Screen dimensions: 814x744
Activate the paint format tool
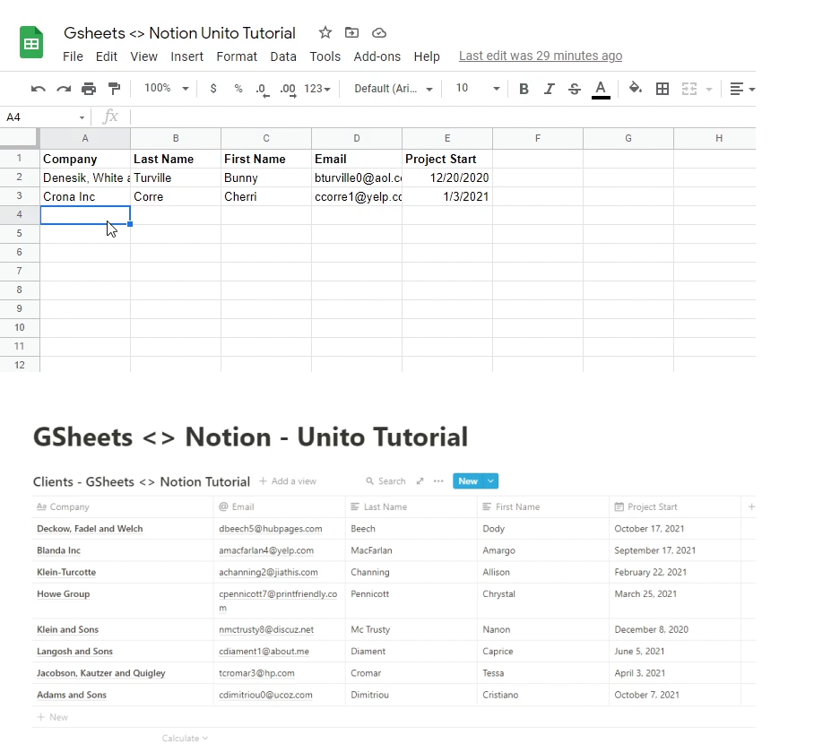[x=114, y=89]
